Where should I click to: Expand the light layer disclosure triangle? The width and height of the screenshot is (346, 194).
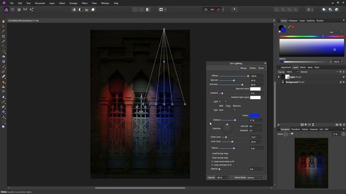click(279, 77)
